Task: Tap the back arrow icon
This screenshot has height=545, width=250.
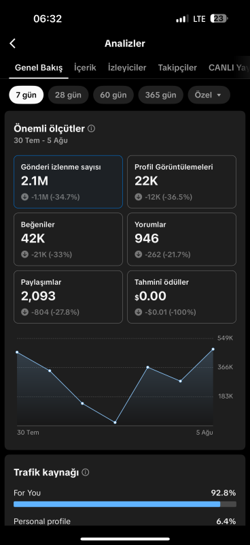Action: tap(12, 44)
